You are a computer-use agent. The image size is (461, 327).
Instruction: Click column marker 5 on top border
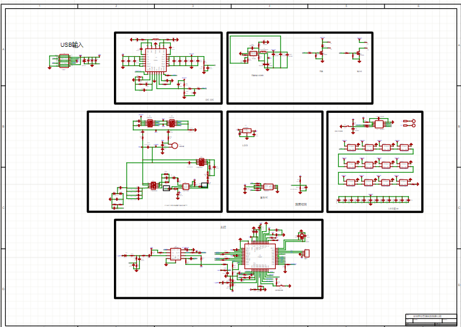click(346, 6)
